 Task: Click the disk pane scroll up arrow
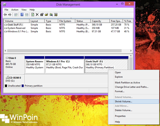(131, 56)
